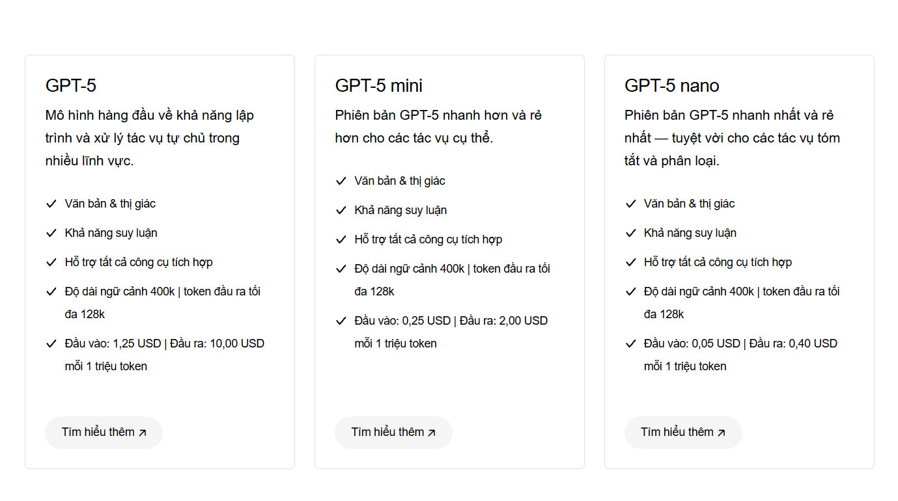Select the GPT-5 card heading
Screen dimensions: 898x501
[71, 86]
